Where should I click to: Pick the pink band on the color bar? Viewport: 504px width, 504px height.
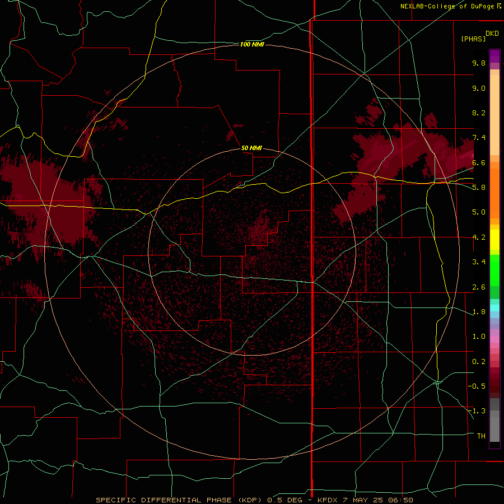(494, 339)
